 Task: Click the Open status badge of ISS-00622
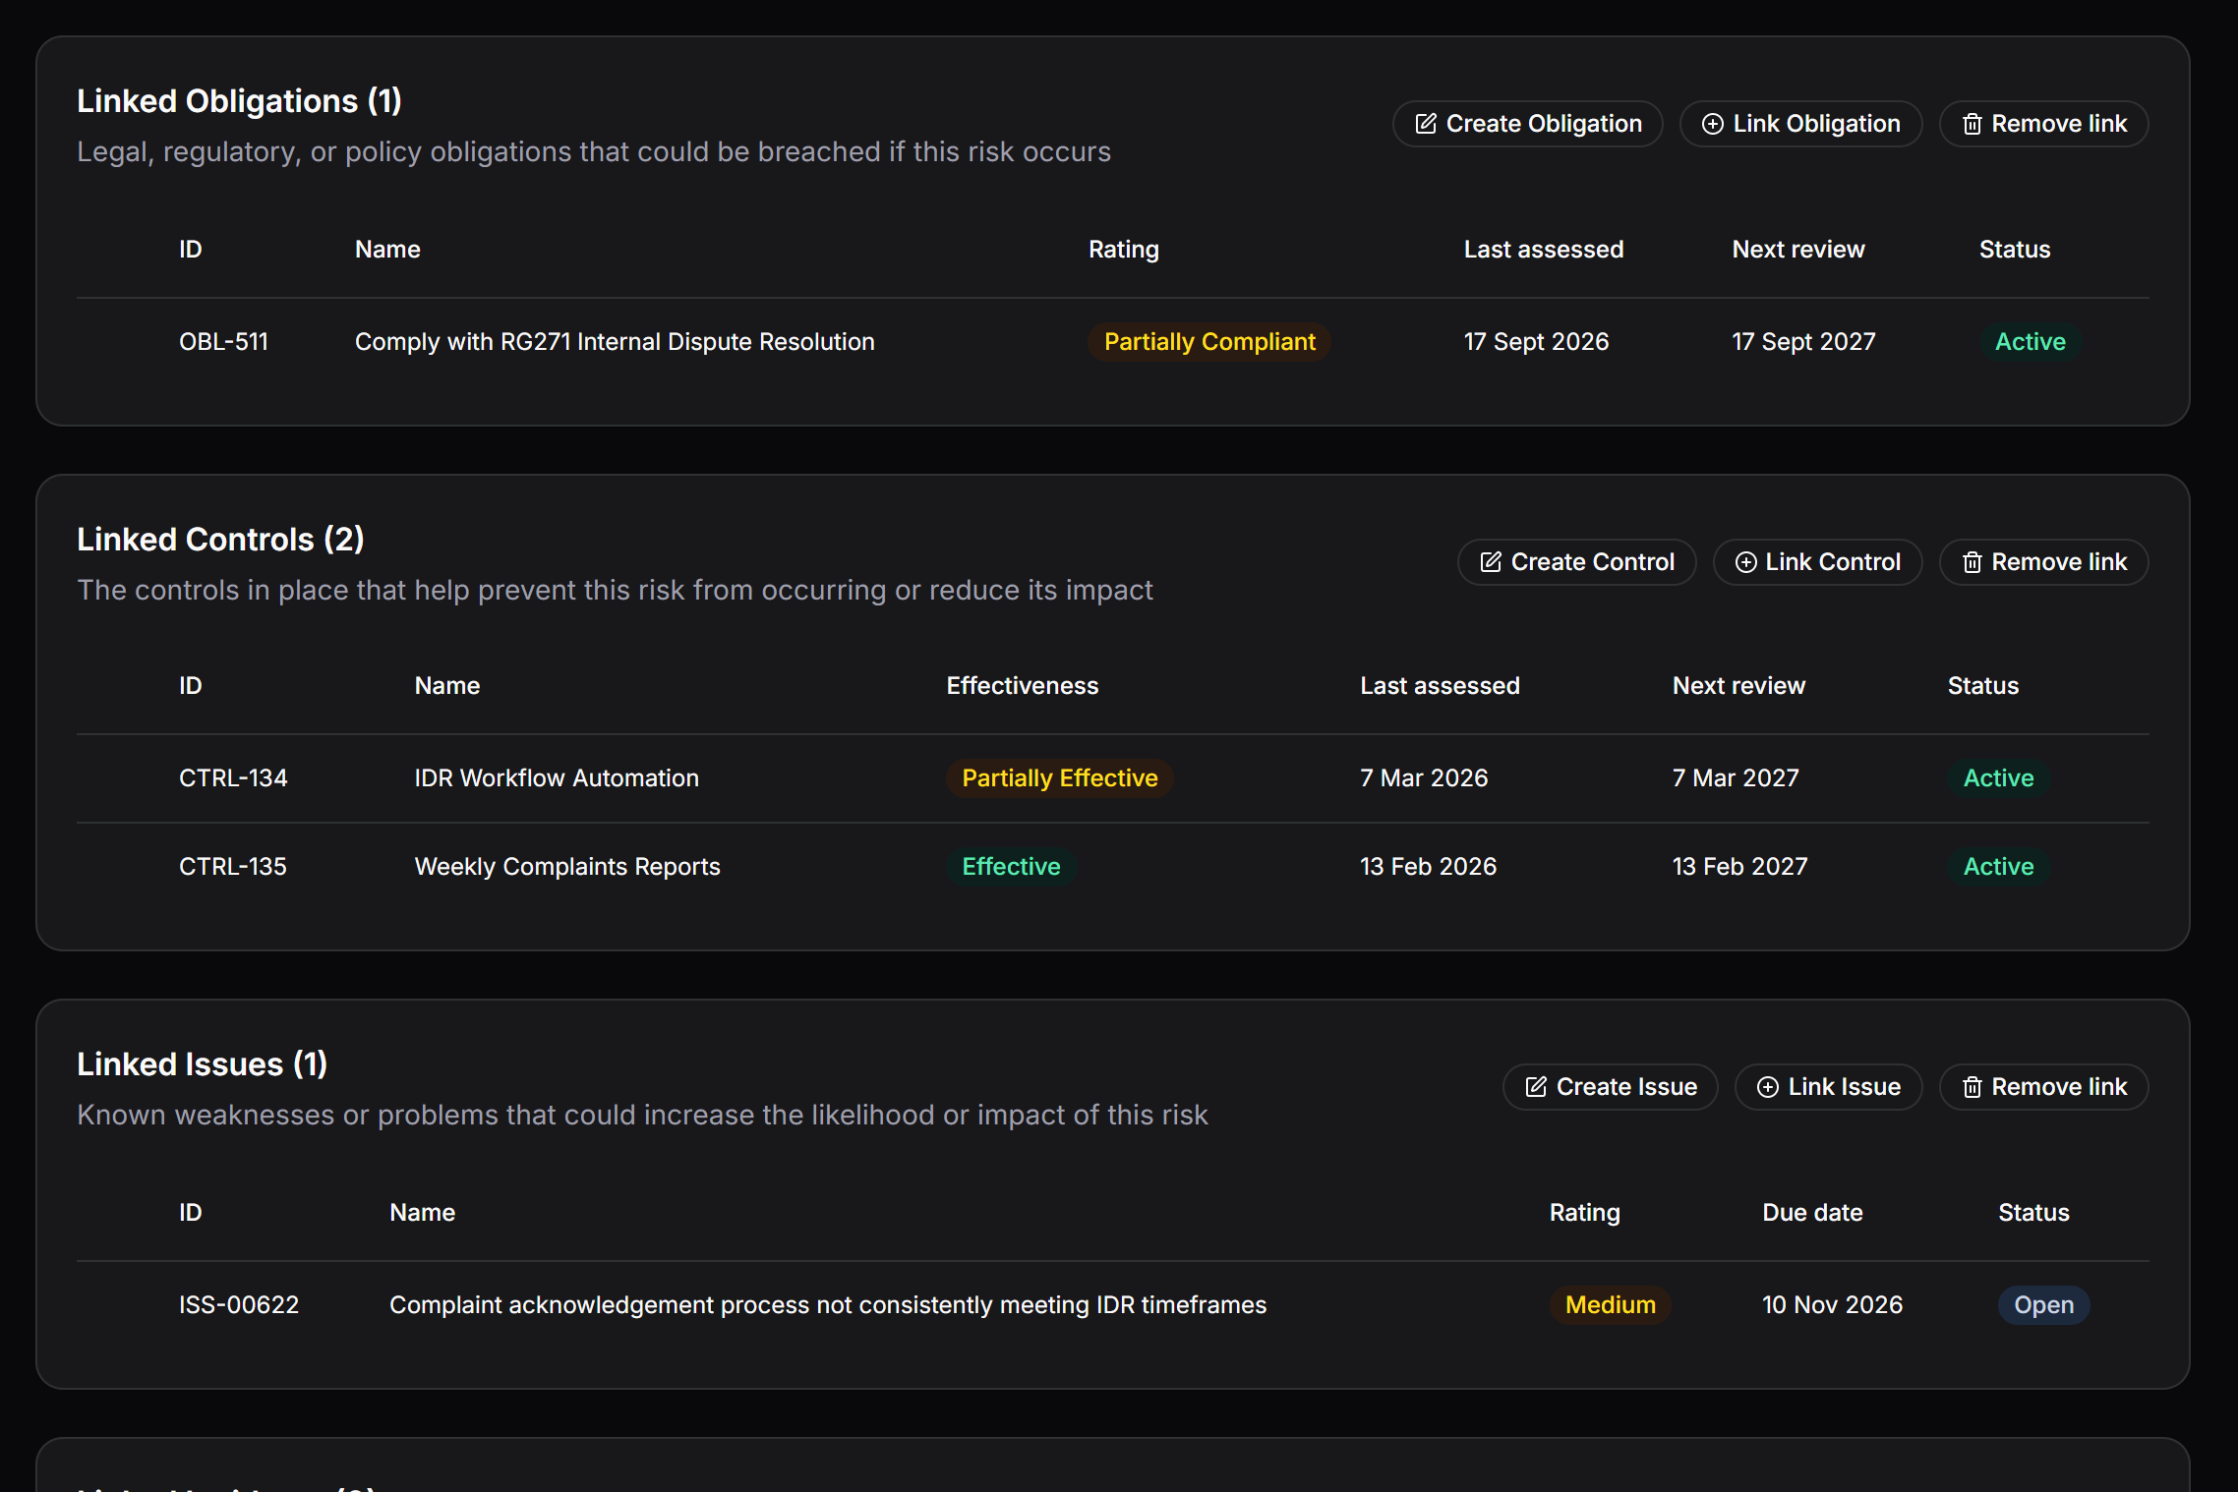coord(2043,1305)
